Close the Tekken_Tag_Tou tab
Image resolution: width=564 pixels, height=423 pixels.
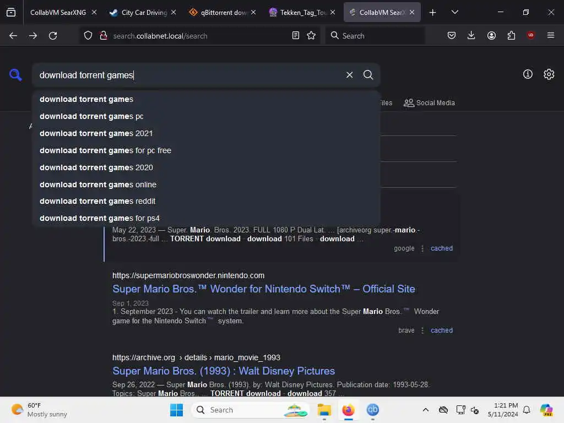[x=333, y=12]
